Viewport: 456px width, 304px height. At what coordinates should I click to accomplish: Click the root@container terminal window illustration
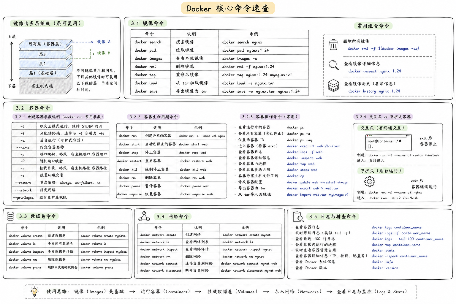pos(389,142)
